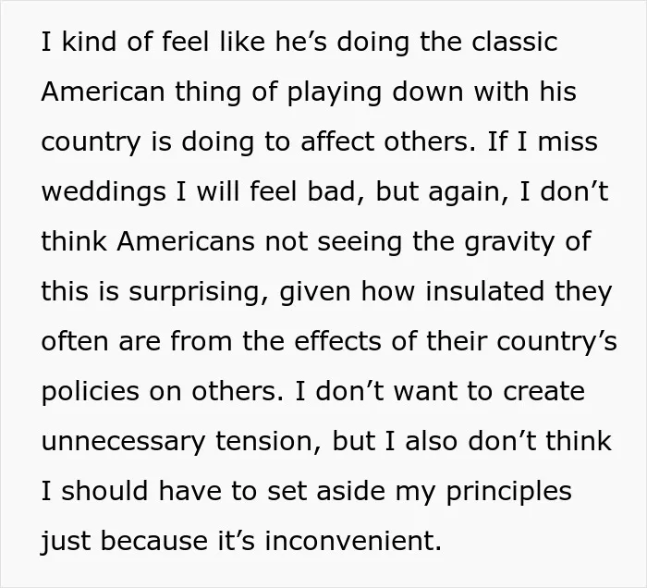Click the word "because" in last line
The height and width of the screenshot is (588, 647).
click(154, 541)
